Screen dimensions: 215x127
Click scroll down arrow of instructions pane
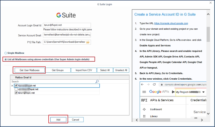click(x=208, y=114)
